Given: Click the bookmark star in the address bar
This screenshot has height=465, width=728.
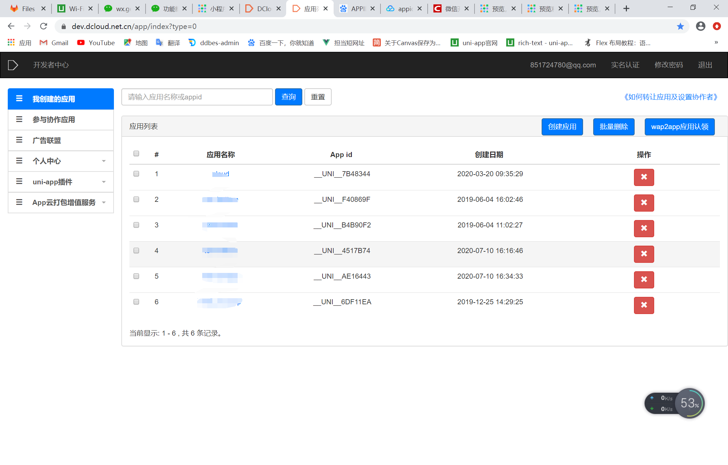Looking at the screenshot, I should pos(680,26).
